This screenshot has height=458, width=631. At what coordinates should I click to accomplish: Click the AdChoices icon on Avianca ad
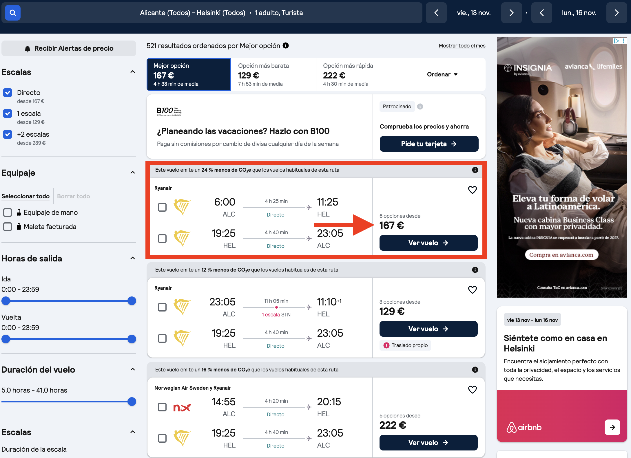pyautogui.click(x=616, y=41)
